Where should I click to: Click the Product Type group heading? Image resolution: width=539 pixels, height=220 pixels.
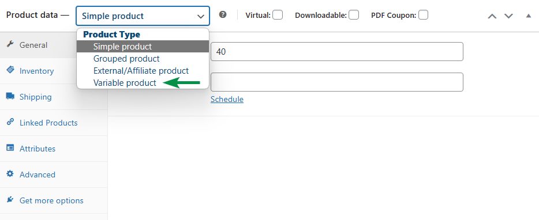coord(112,35)
